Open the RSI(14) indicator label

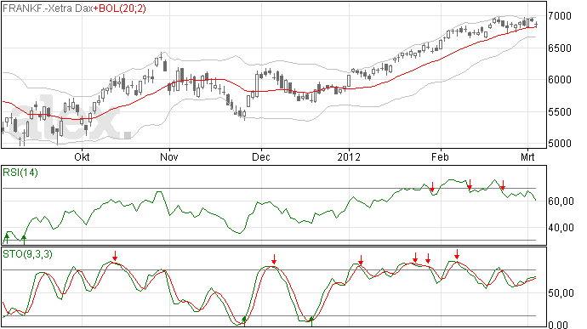[20, 173]
